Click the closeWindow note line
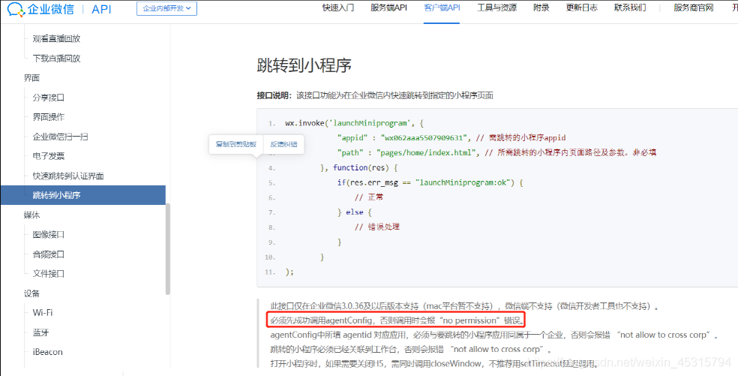Image resolution: width=738 pixels, height=376 pixels. [434, 364]
